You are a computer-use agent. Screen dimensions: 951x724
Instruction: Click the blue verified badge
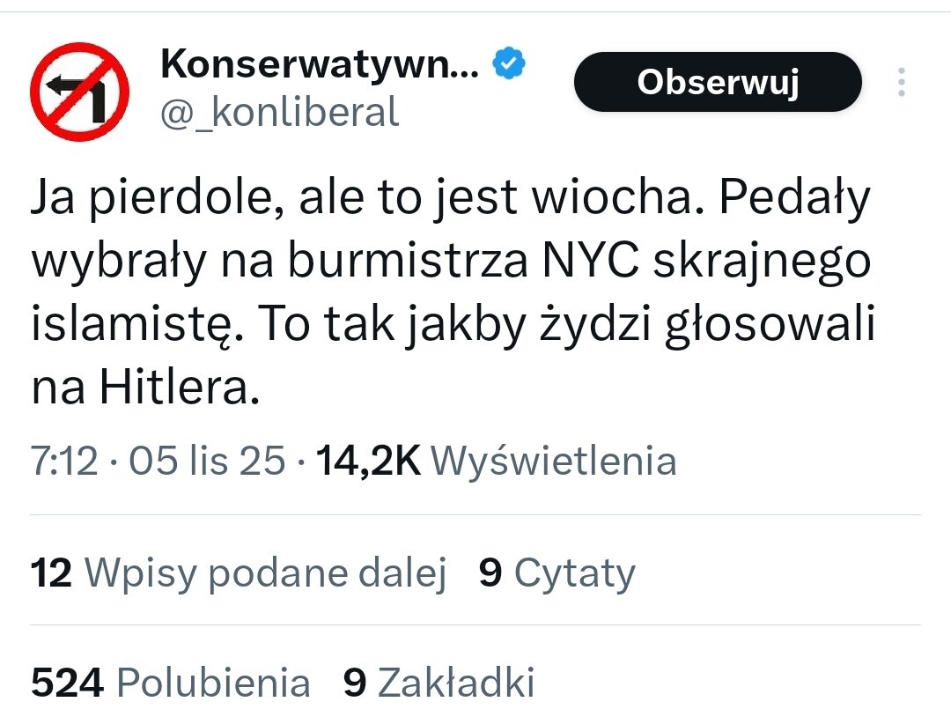pos(508,65)
